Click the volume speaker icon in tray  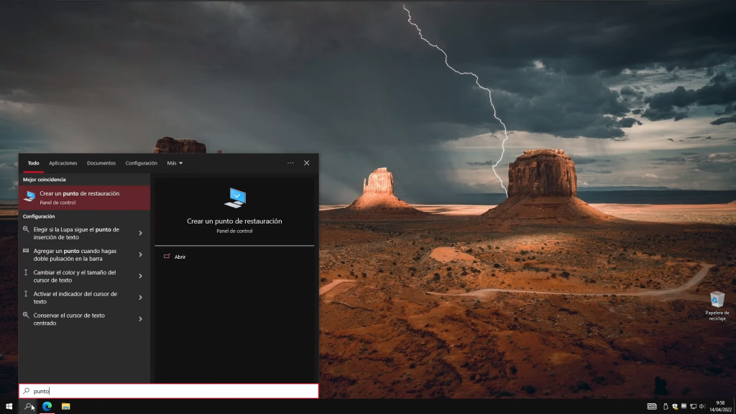[x=703, y=406]
